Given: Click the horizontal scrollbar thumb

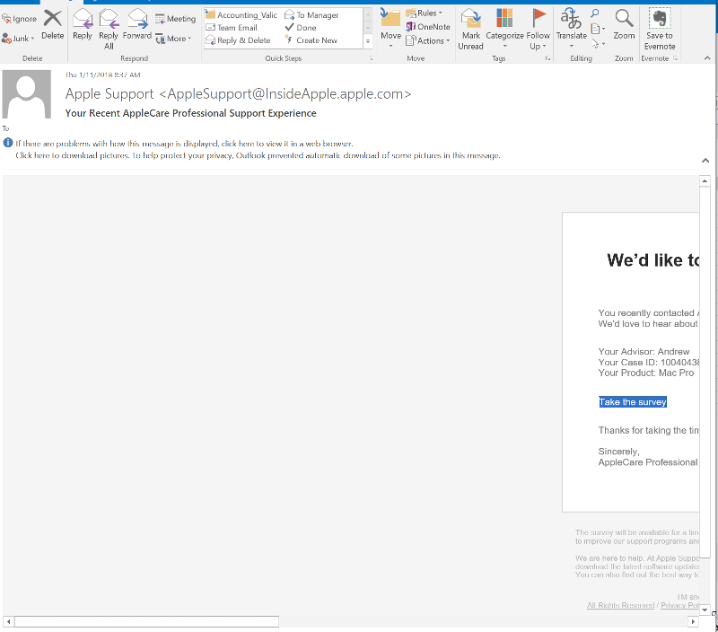Looking at the screenshot, I should 146,621.
